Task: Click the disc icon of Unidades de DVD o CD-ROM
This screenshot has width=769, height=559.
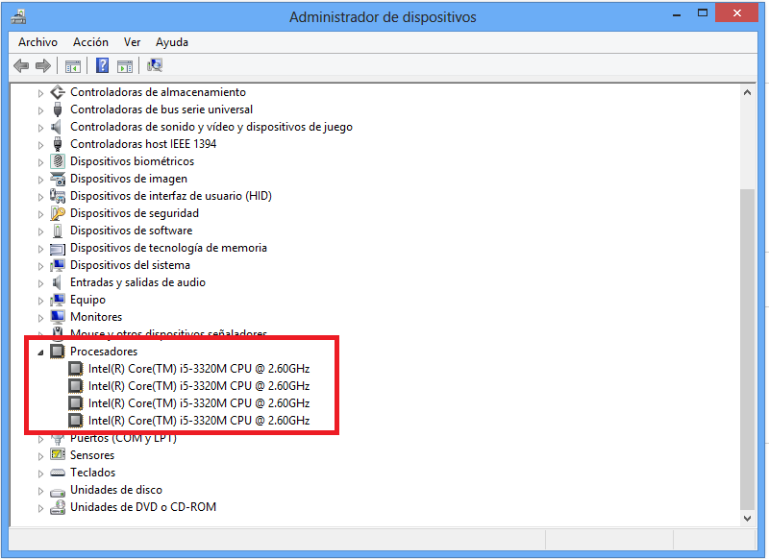Action: (x=58, y=507)
